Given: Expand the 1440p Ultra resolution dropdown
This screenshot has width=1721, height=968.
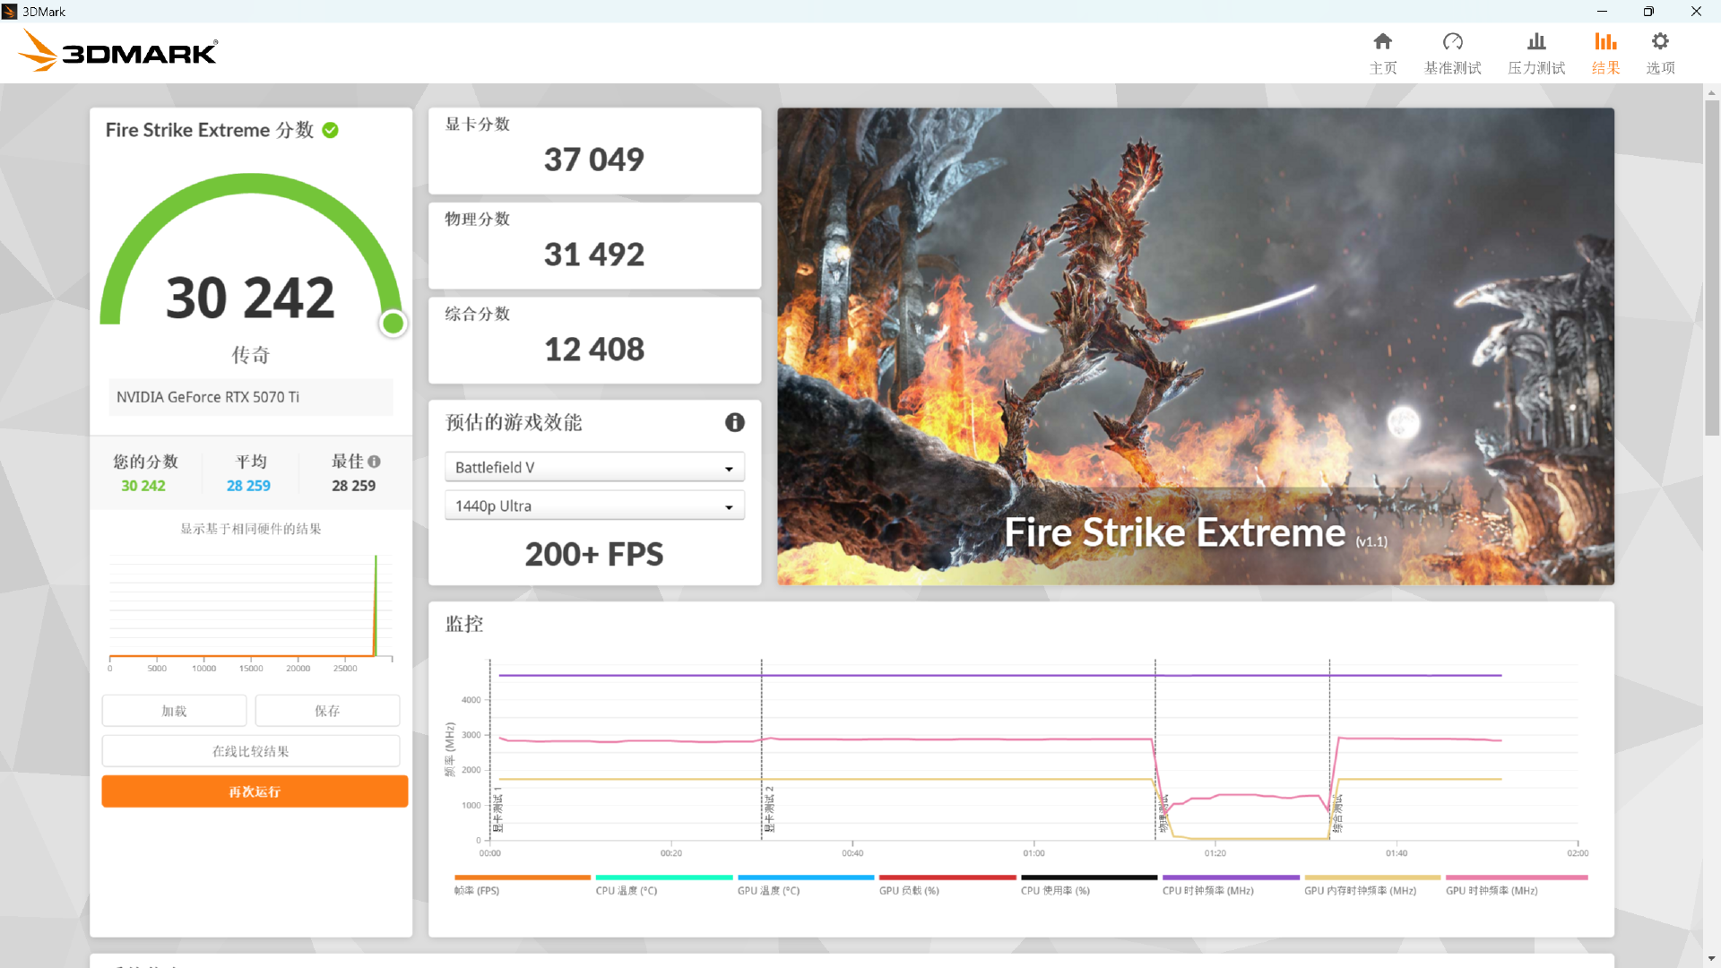Looking at the screenshot, I should [x=594, y=506].
